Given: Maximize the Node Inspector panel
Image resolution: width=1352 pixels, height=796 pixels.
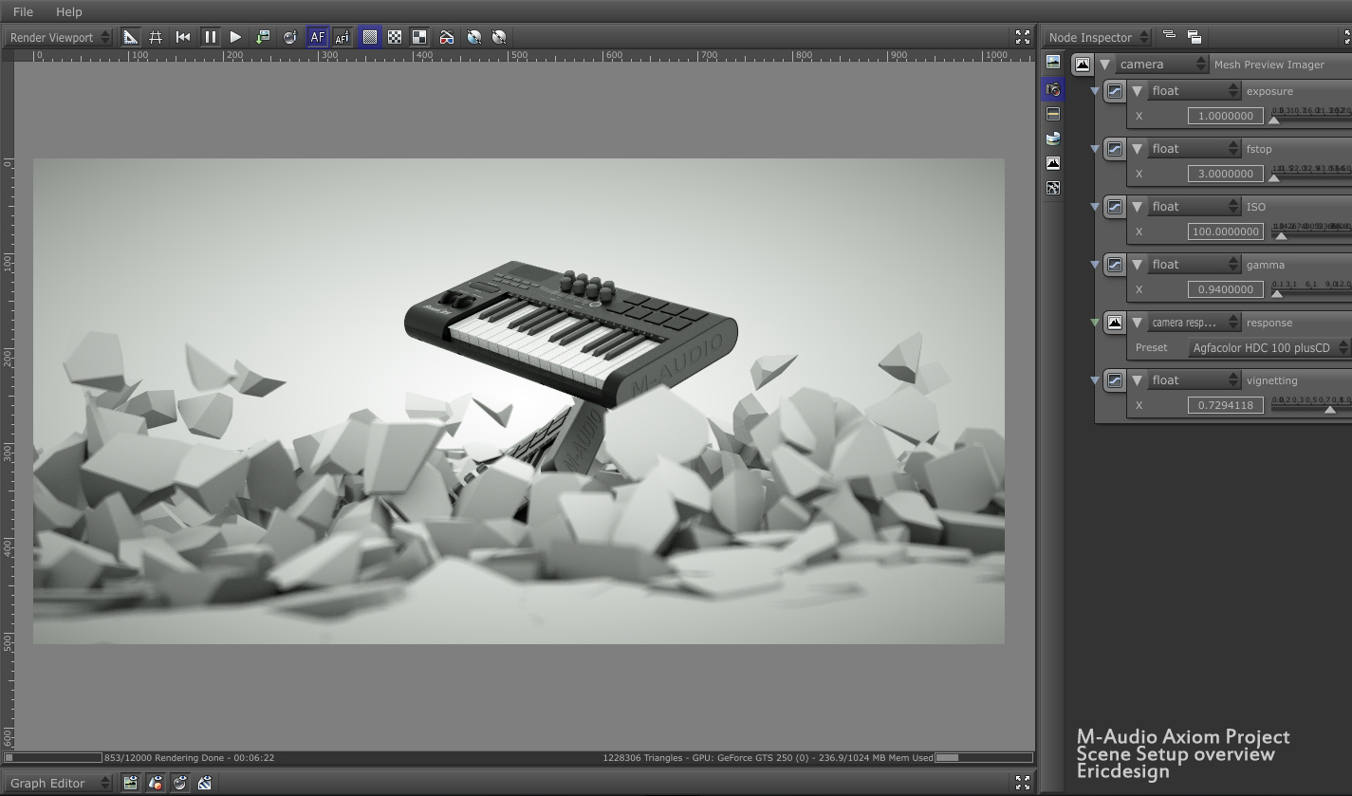Looking at the screenshot, I should 1347,37.
